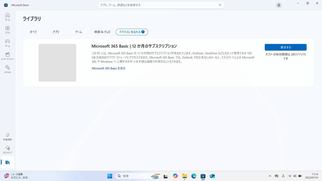Image resolution: width=322 pixels, height=181 pixels.
Task: Click the search magnifier icon in Store
Action: pyautogui.click(x=220, y=5)
